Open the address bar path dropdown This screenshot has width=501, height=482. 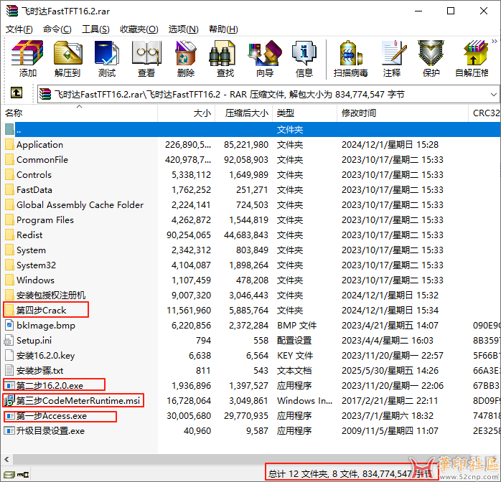(x=493, y=95)
